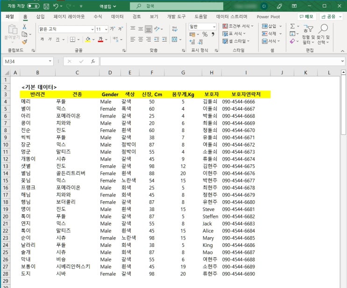
Task: Click the Insert Function fx icon
Action: [93, 61]
